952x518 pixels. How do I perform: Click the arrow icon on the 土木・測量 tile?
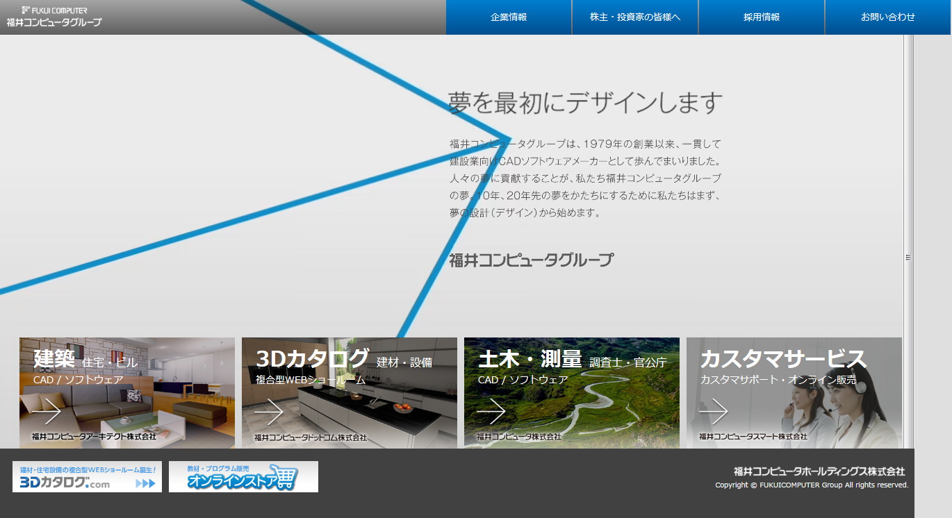tap(491, 411)
